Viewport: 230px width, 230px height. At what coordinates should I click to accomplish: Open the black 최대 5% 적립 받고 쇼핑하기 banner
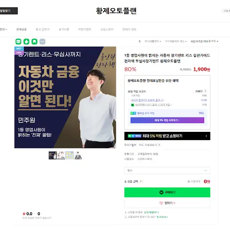(x=167, y=136)
